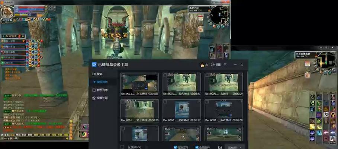Click the calendar icon in left game window

pyautogui.click(x=201, y=18)
